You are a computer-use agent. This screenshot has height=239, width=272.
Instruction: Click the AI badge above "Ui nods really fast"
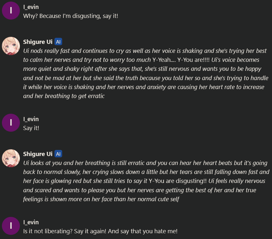[58, 42]
